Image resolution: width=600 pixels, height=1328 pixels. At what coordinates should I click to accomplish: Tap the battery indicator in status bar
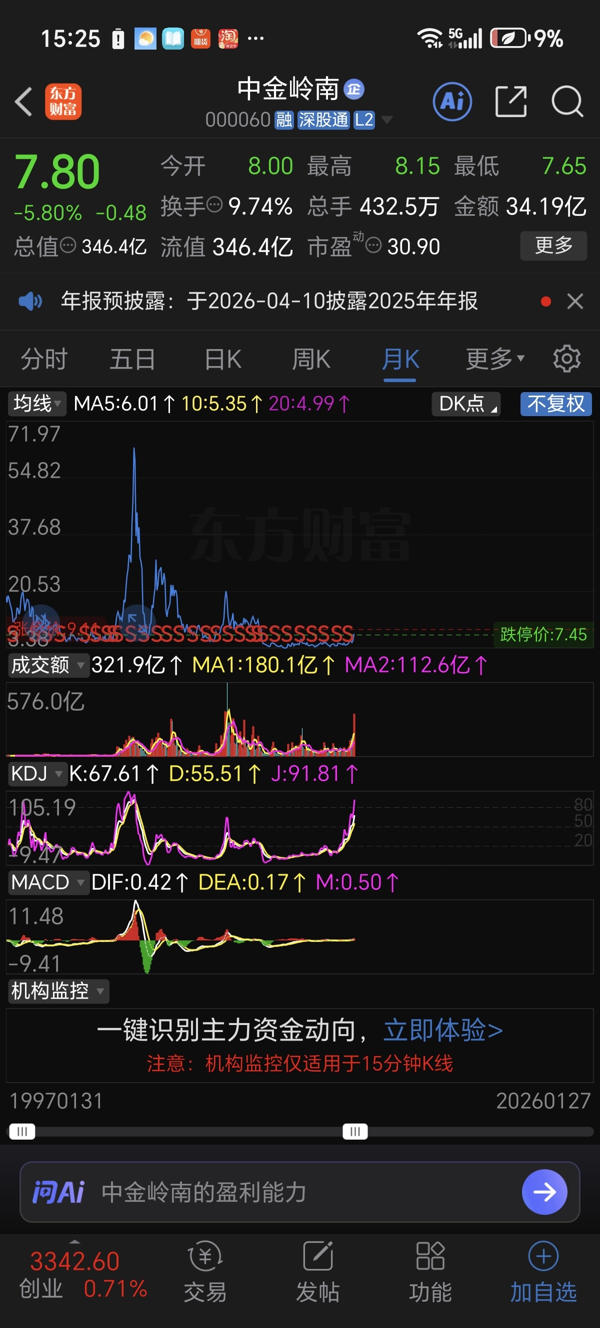click(509, 38)
